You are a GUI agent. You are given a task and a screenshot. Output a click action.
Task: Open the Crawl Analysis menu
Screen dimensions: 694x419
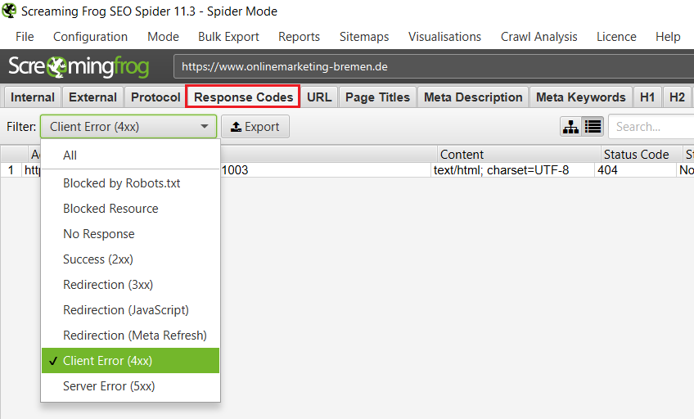(539, 37)
